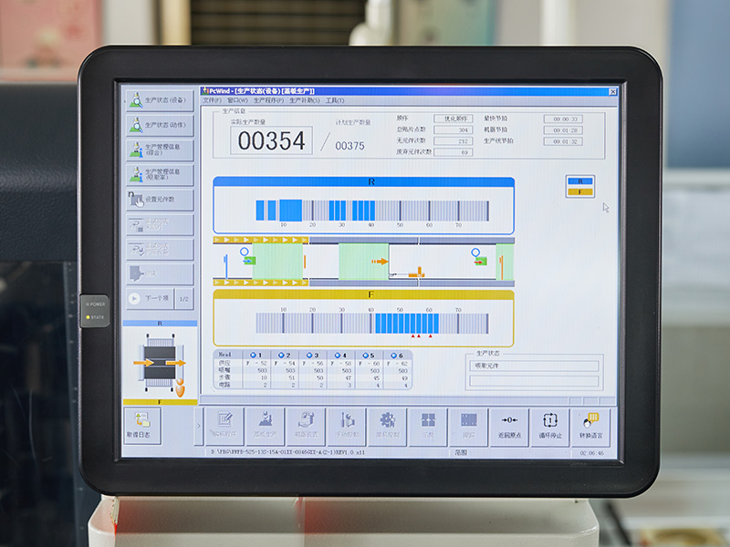Click the blue R feeder slot bar

(x=372, y=210)
